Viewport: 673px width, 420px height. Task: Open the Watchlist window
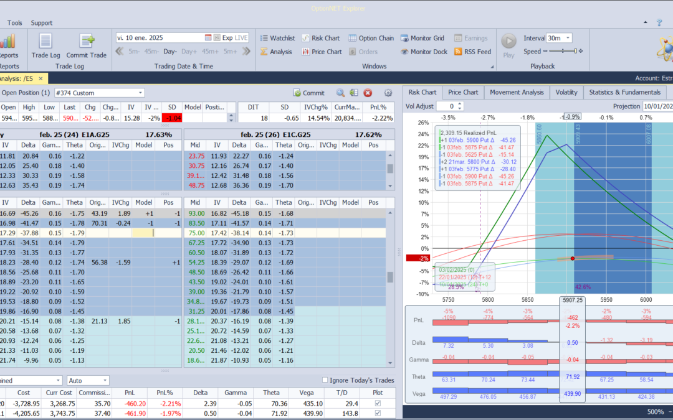277,38
